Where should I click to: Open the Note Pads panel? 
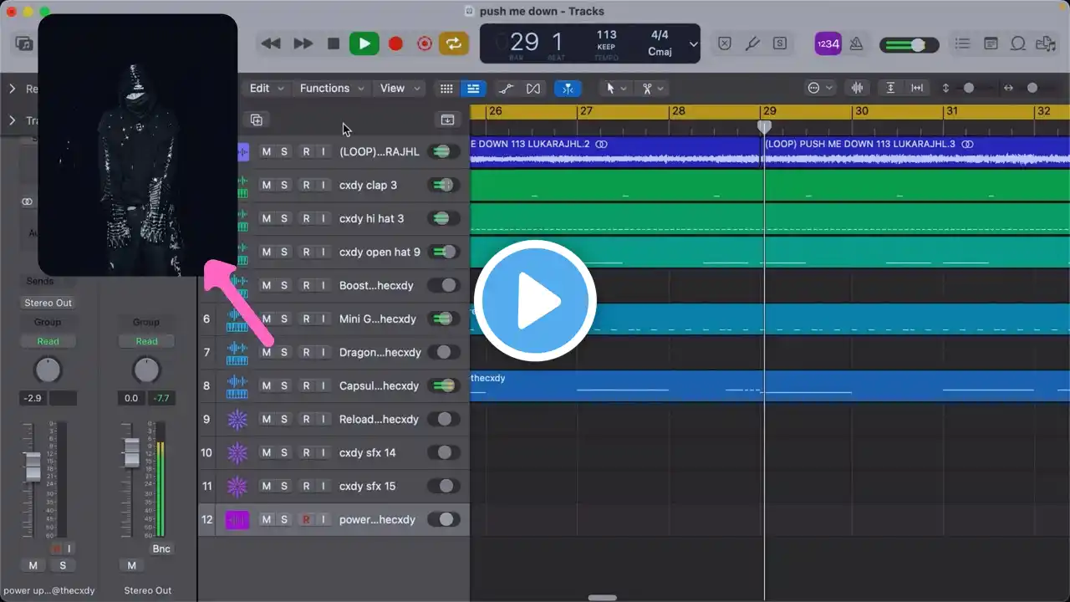click(x=991, y=43)
